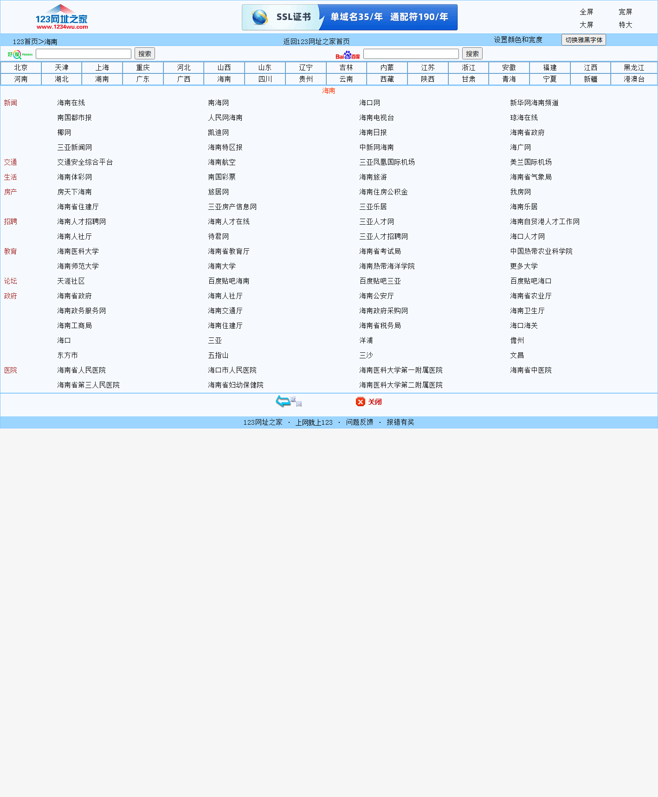Open 海南医科大学第二附属医院 link

pyautogui.click(x=401, y=385)
